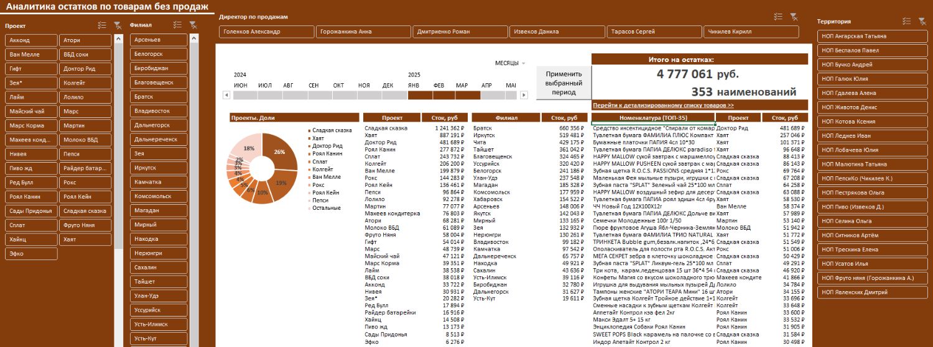Viewport: 933px width, 347px height.
Task: Filter by director Извеков Данила
Action: (556, 32)
